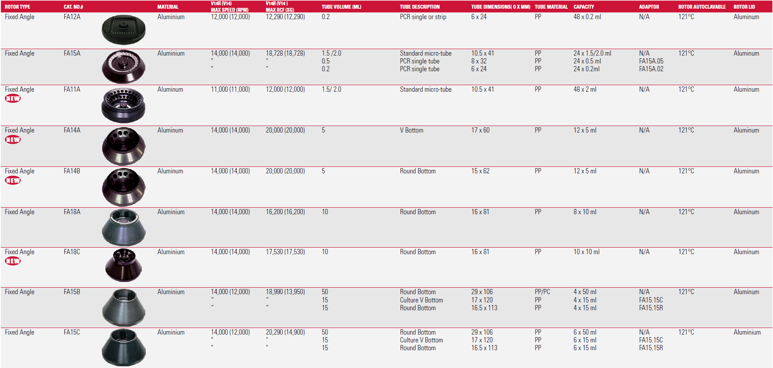
Task: Click the NEW badge in FA14A row
Action: pos(13,139)
